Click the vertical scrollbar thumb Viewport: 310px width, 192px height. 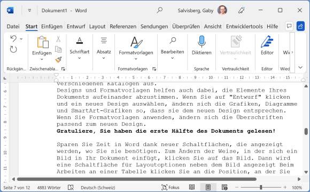click(x=306, y=131)
